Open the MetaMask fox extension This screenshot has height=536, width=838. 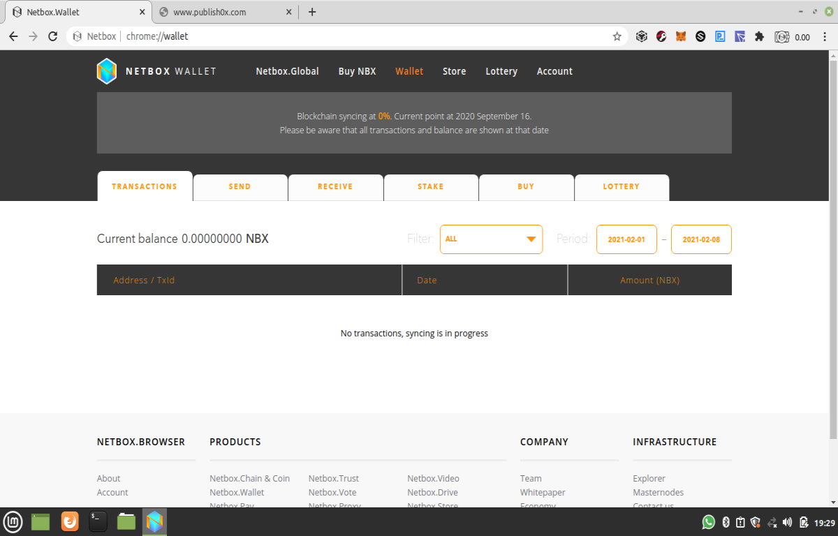(x=681, y=36)
